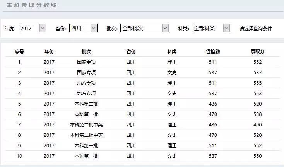Open the 批次 dropdown showing 全部批次
The width and height of the screenshot is (284, 167).
pos(144,28)
